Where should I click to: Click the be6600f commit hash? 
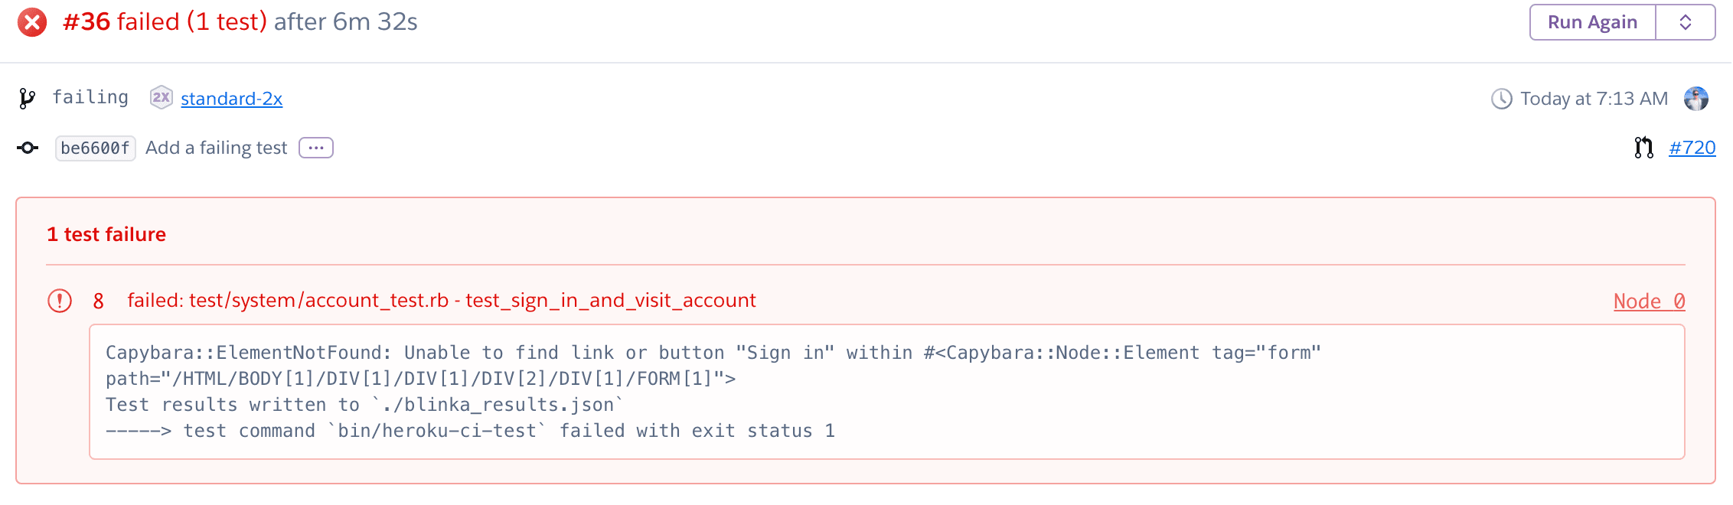pyautogui.click(x=95, y=148)
